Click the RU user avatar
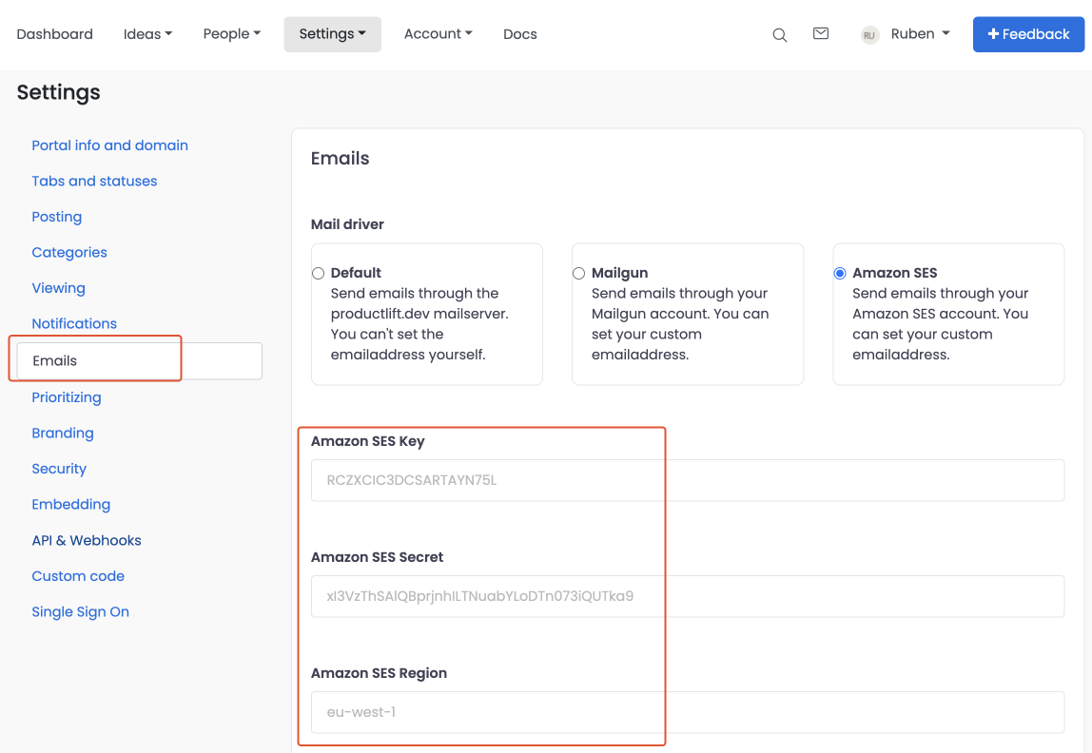 coord(868,35)
